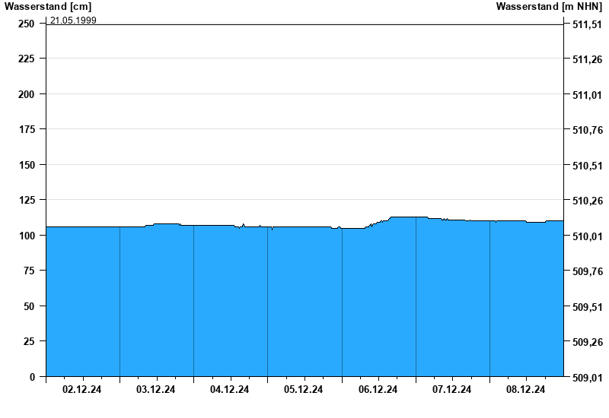Click the blue filled water level area

[304, 304]
